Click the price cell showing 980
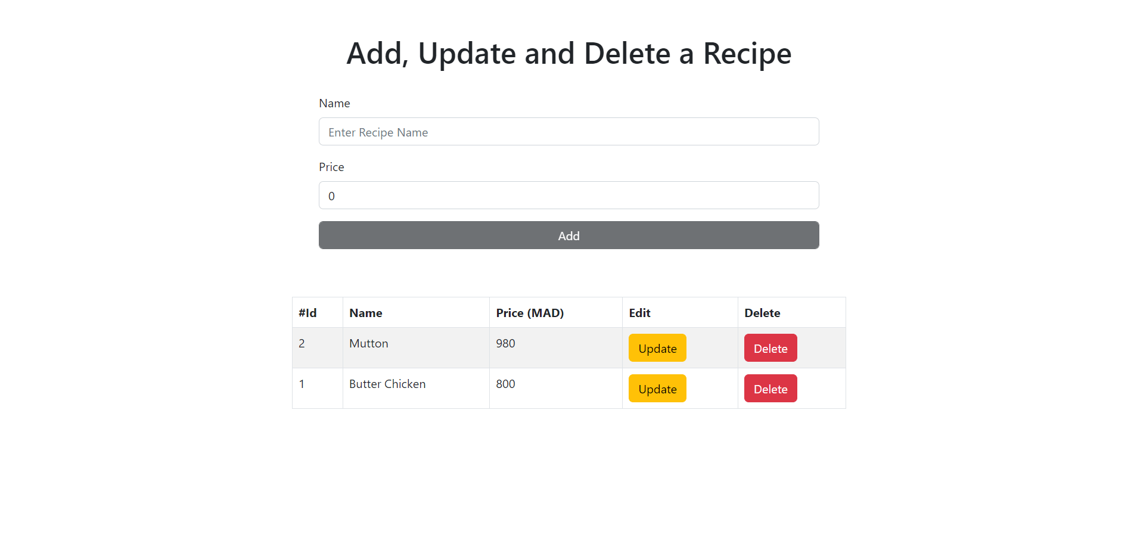 505,343
